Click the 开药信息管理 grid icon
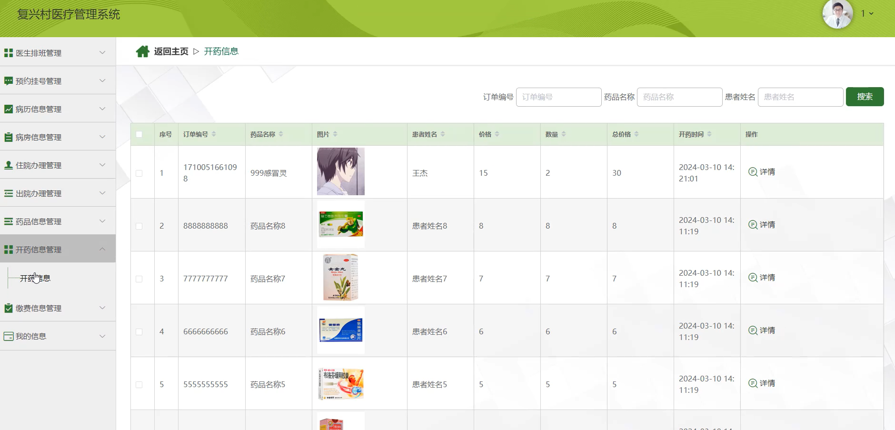Screen dimensions: 895x430 pos(8,250)
